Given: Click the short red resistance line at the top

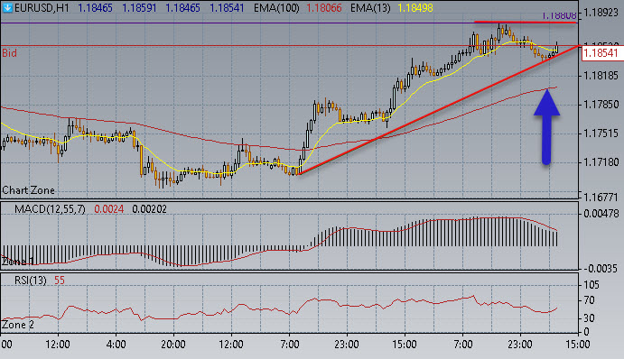Looking at the screenshot, I should pos(526,22).
